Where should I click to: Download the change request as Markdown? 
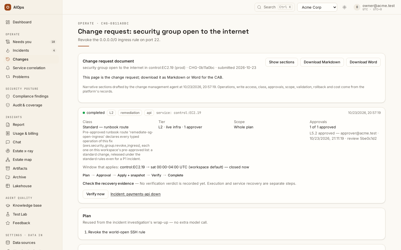click(322, 62)
